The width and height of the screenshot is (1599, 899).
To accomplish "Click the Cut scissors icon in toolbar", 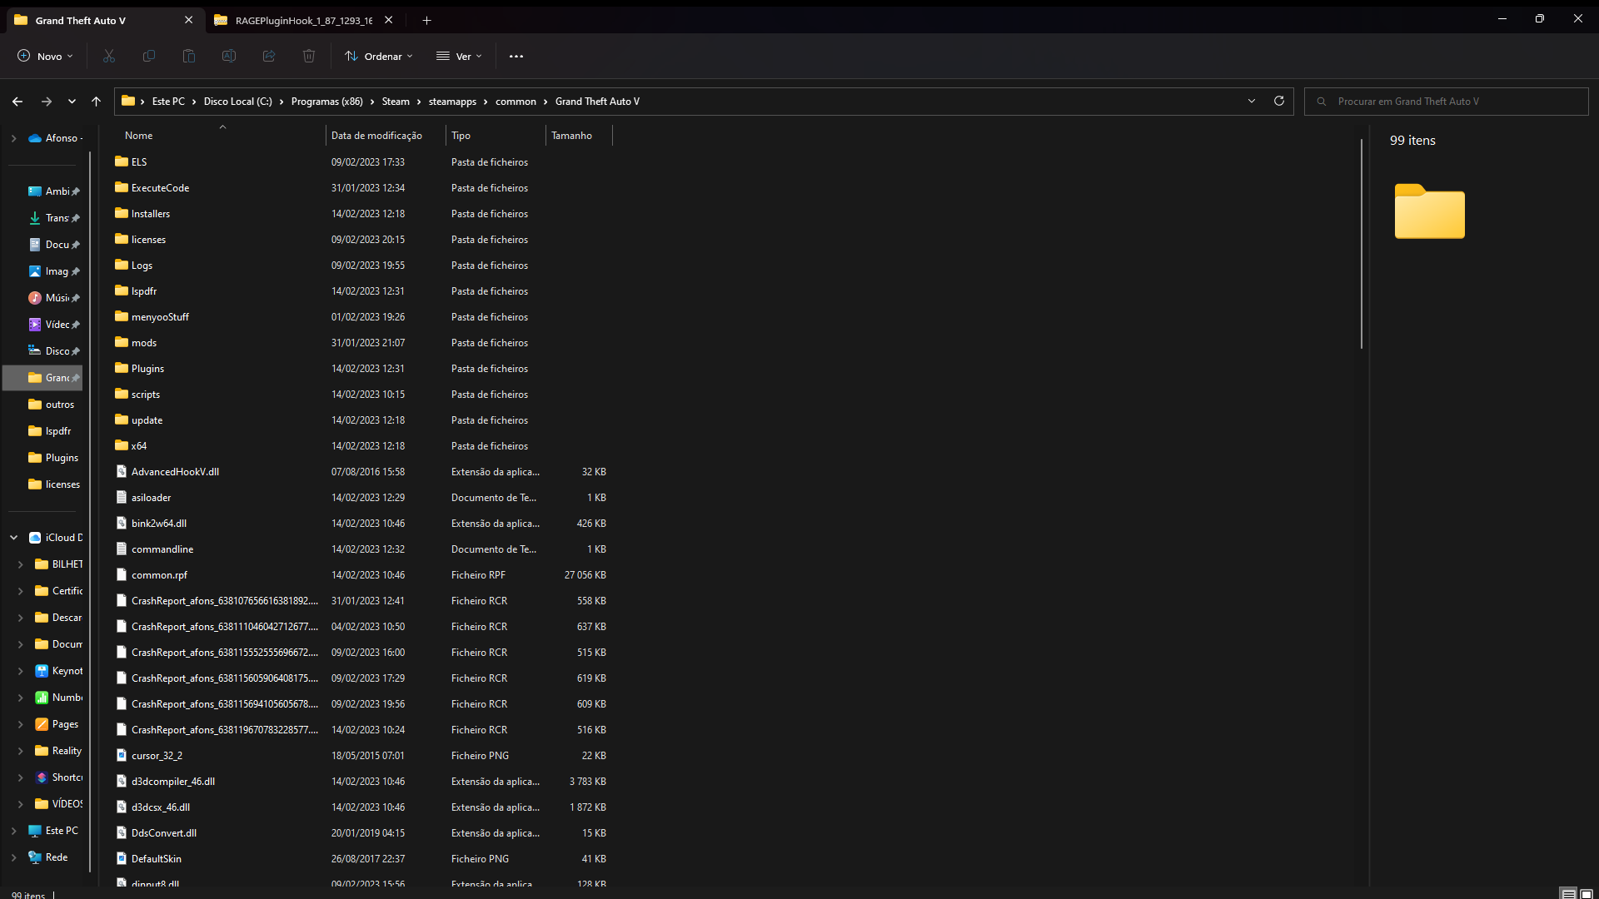I will (109, 56).
